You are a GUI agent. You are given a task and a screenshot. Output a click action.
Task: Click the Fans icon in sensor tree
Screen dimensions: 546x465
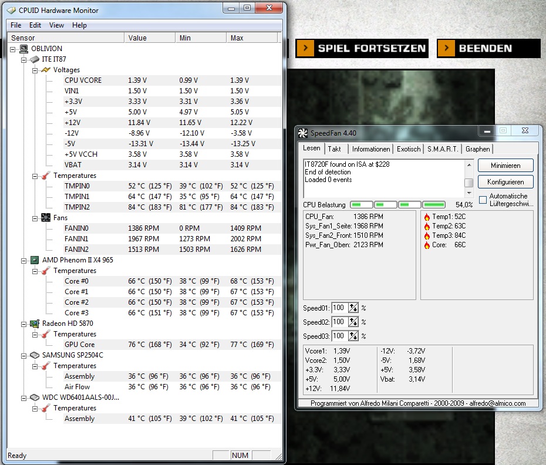(46, 218)
